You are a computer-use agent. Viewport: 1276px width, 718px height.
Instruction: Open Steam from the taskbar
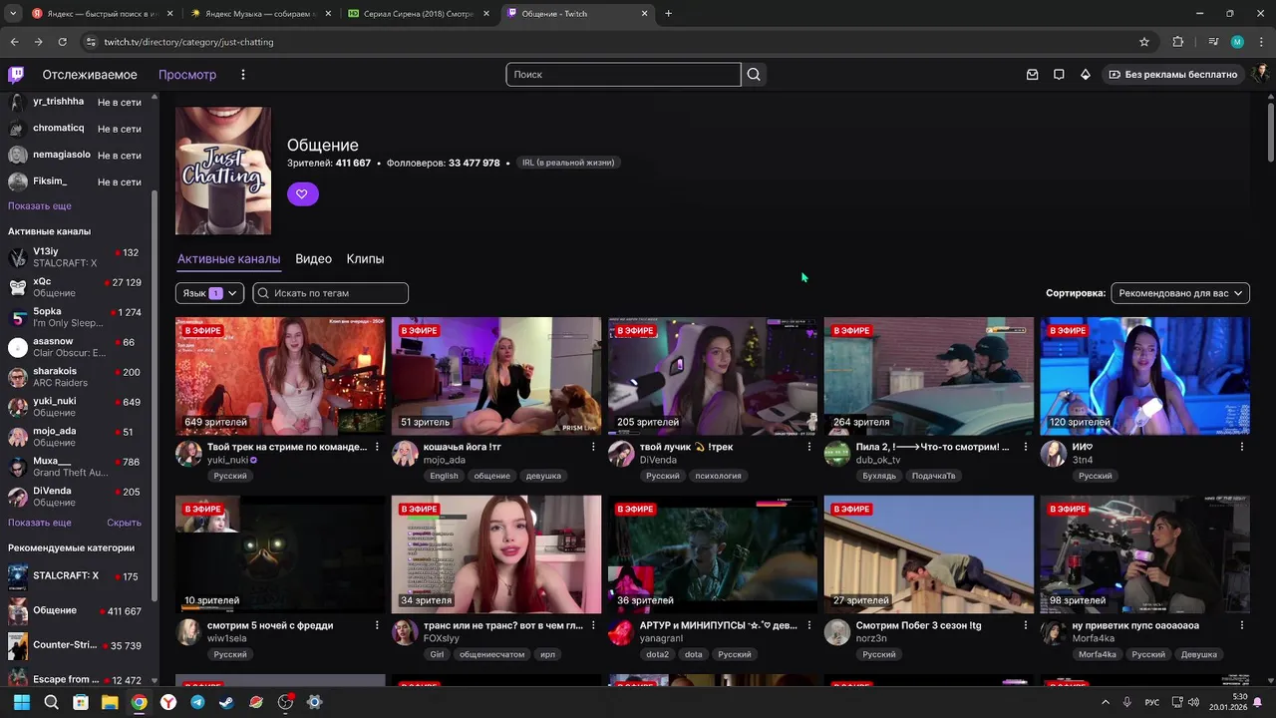(226, 702)
